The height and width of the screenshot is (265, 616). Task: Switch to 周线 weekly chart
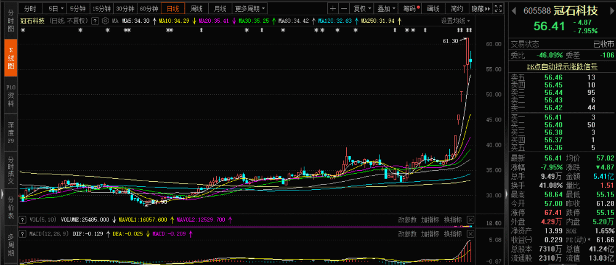[197, 8]
